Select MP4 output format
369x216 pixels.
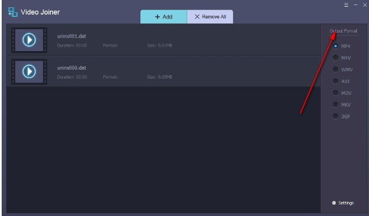click(342, 46)
